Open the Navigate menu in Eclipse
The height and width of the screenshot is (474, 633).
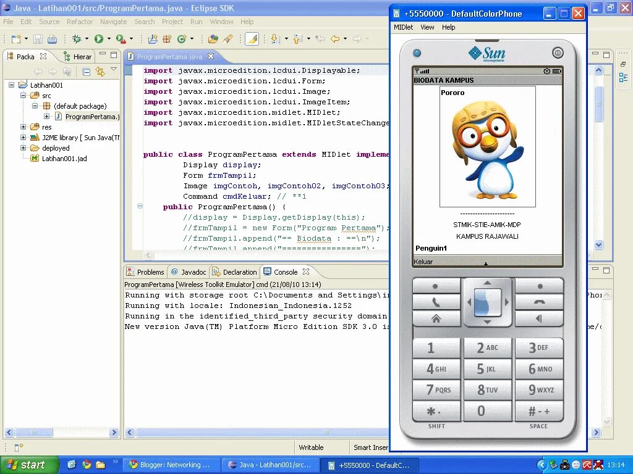pyautogui.click(x=114, y=22)
